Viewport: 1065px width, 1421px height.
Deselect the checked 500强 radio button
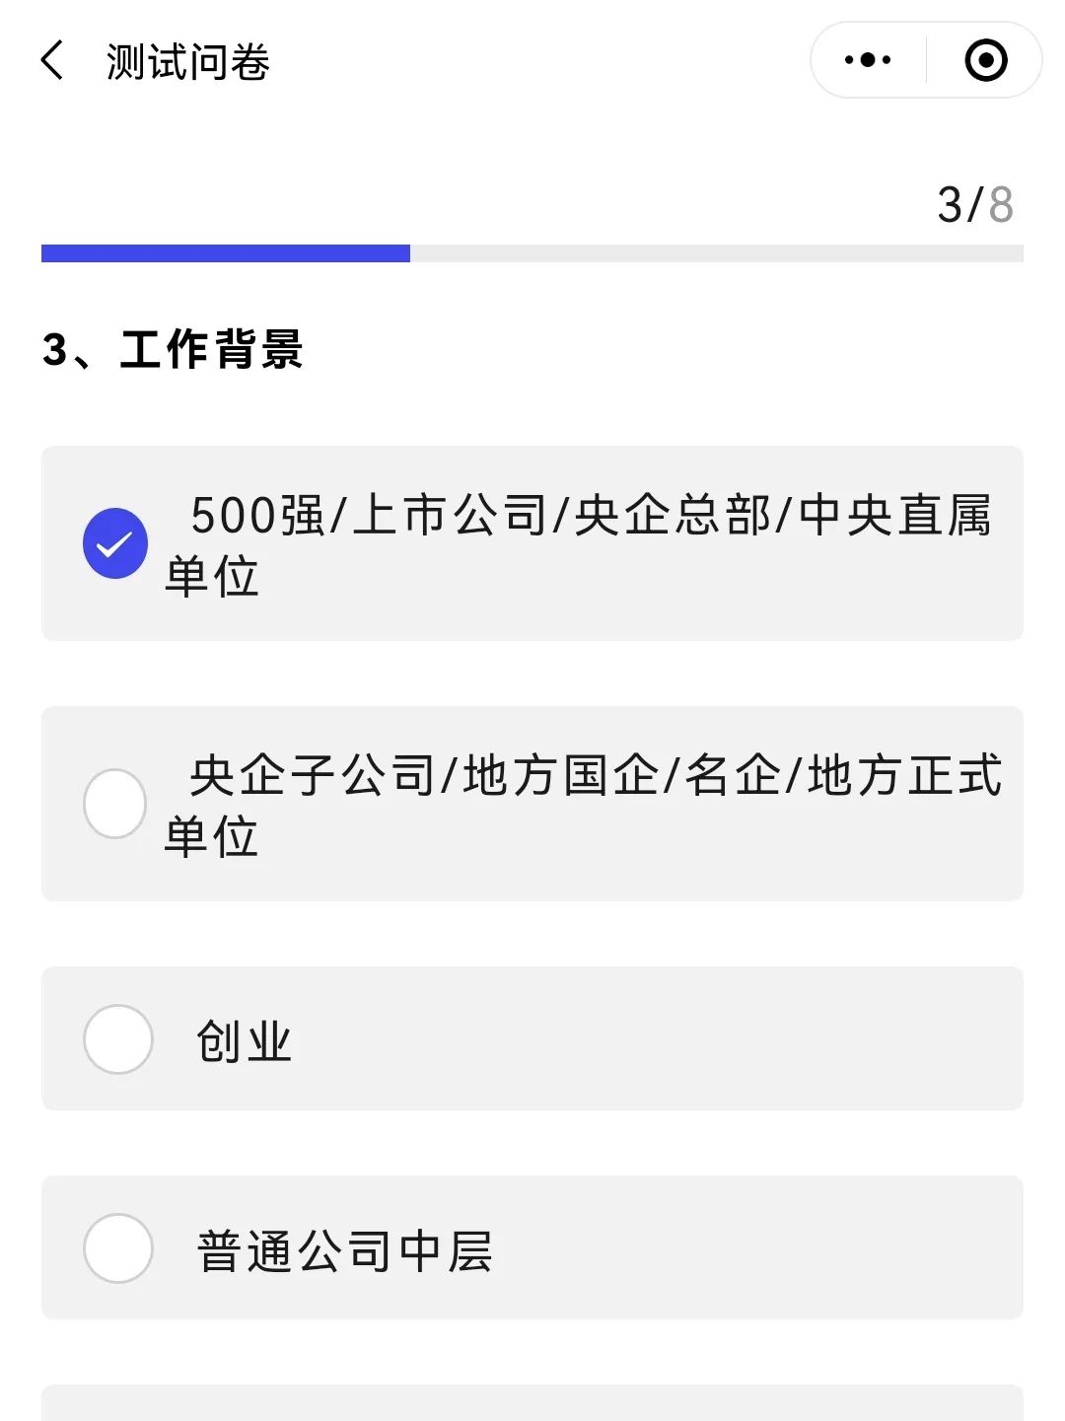pos(115,543)
